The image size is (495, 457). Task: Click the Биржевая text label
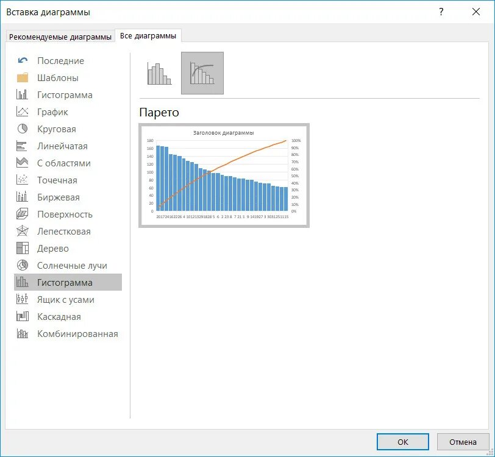click(x=59, y=197)
